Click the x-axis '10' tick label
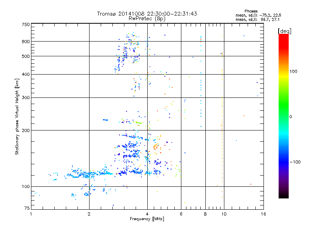310x233 pixels. click(224, 214)
